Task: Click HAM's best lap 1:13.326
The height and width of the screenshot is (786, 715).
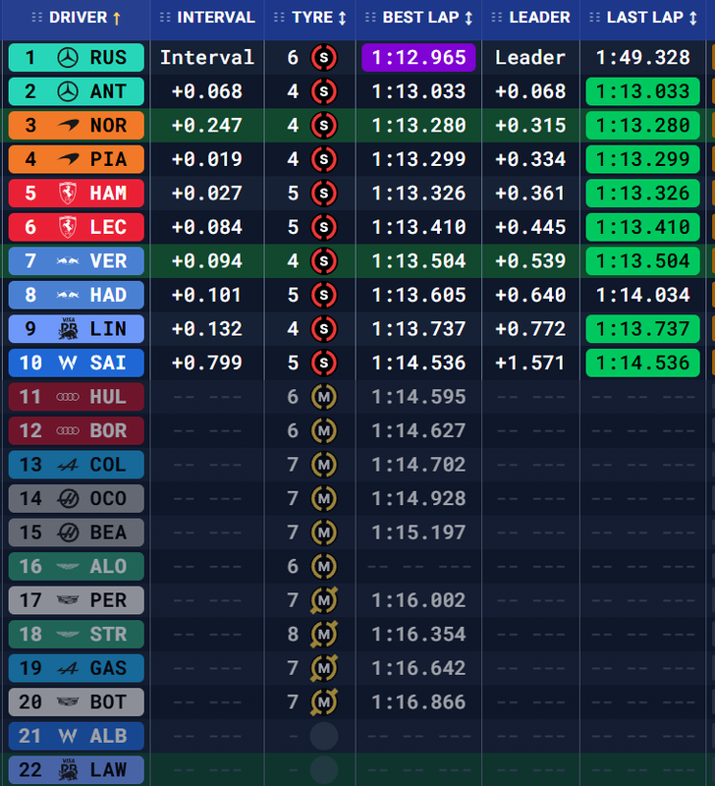Action: coord(418,194)
